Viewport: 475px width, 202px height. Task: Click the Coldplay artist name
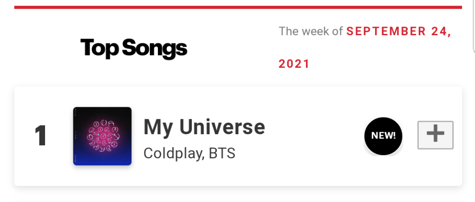pos(173,153)
